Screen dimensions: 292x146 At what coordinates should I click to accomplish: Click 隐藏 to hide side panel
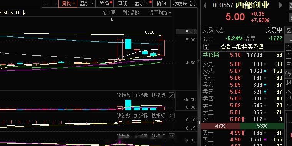[179, 3]
